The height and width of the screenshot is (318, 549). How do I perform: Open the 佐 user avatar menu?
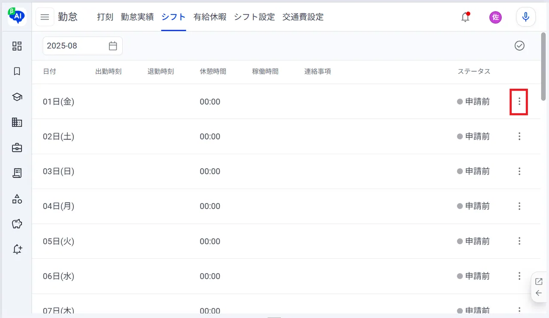(x=495, y=17)
